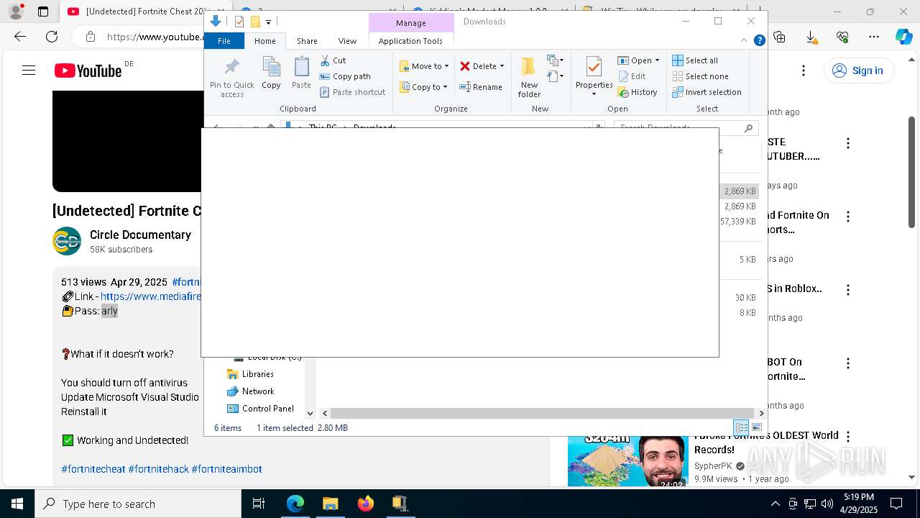
Task: Open Edge profile icon at top left
Action: coord(16,12)
